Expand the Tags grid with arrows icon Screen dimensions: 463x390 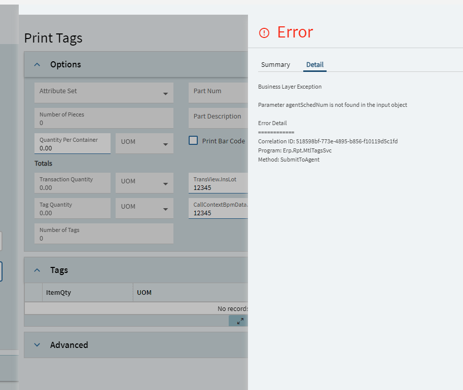(x=240, y=321)
